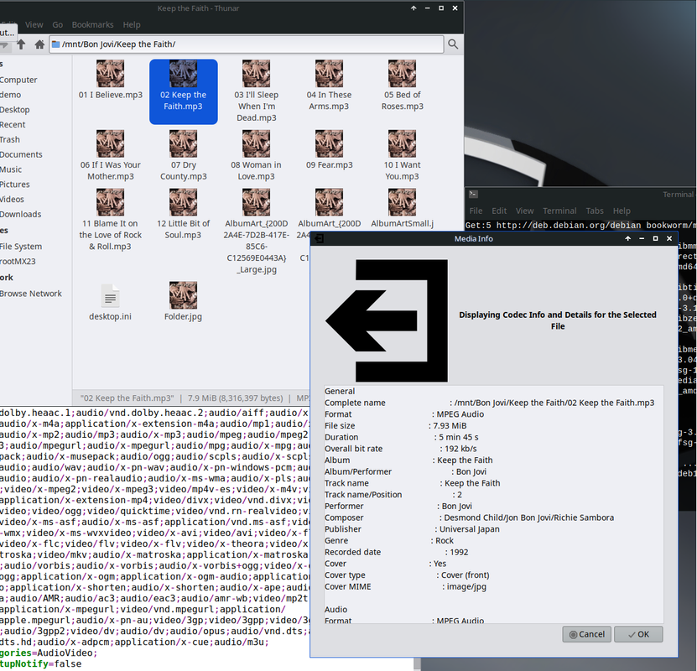
Task: Open Music in Thunar sidebar
Action: tap(11, 169)
